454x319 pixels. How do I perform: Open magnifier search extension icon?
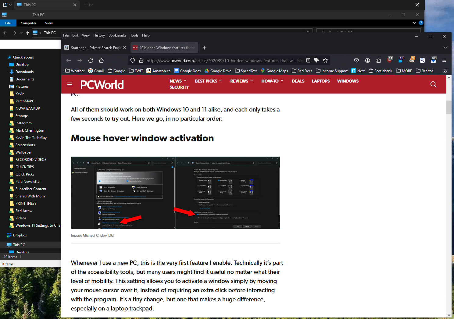pos(422,60)
